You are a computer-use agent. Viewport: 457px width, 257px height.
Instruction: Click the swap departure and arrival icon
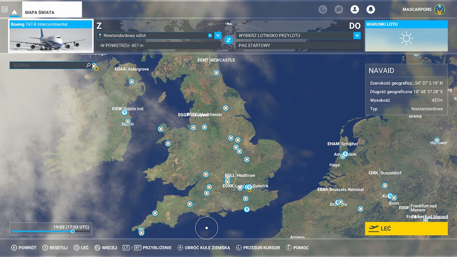click(x=228, y=40)
